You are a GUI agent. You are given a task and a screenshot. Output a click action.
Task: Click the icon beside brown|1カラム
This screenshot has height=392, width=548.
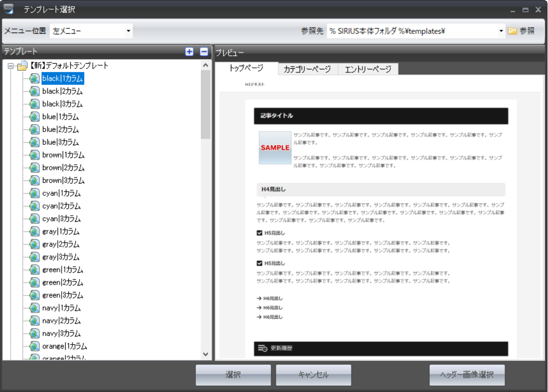(34, 155)
